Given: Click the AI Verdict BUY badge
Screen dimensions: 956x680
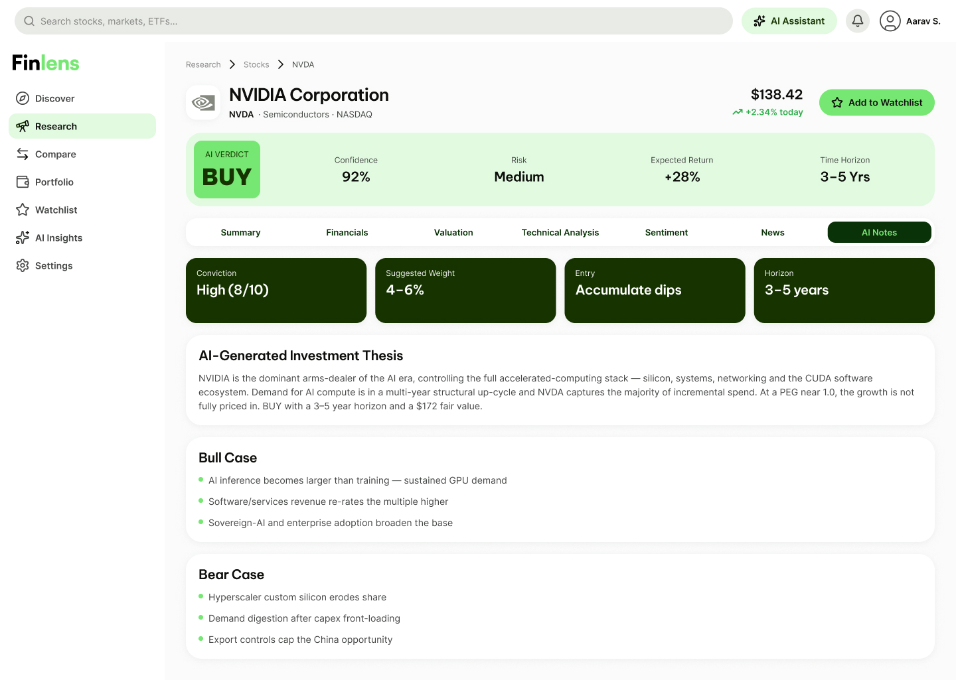Looking at the screenshot, I should click(x=227, y=169).
